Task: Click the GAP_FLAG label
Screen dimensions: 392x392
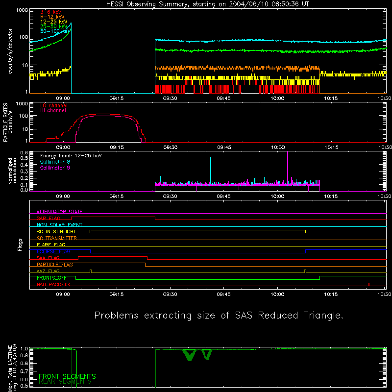Action: click(48, 218)
